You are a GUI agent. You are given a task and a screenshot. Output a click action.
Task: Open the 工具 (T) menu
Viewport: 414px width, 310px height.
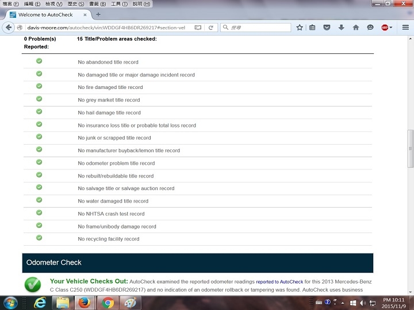[x=119, y=3]
